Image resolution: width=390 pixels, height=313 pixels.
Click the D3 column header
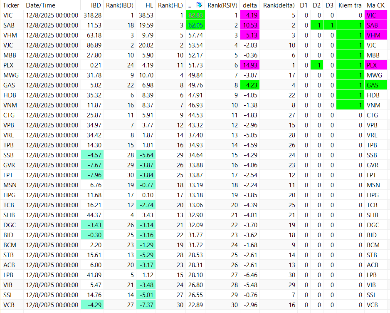pyautogui.click(x=330, y=5)
